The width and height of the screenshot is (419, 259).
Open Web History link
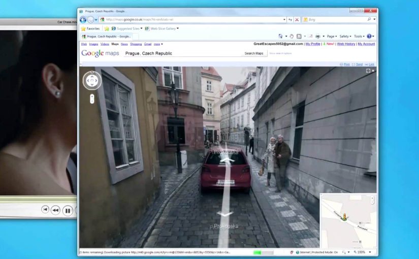tap(346, 44)
